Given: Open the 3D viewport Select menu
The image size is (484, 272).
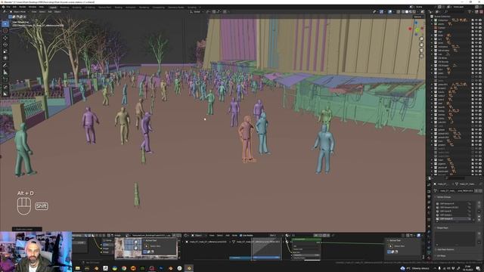Looking at the screenshot, I should click(x=42, y=12).
